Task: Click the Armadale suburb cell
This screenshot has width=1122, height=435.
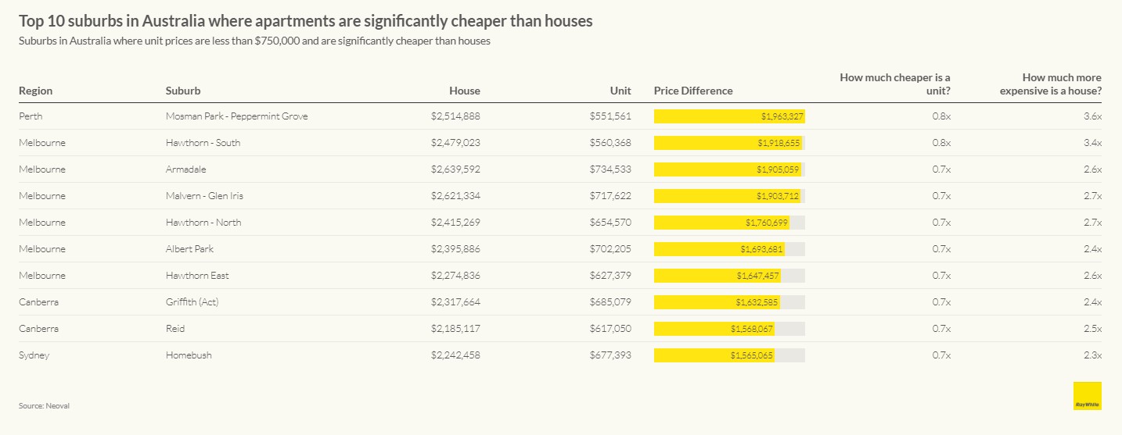Action: (x=185, y=169)
